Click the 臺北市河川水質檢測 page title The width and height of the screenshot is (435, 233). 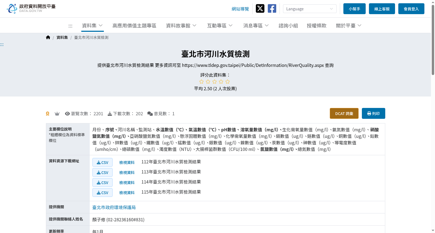(x=215, y=54)
